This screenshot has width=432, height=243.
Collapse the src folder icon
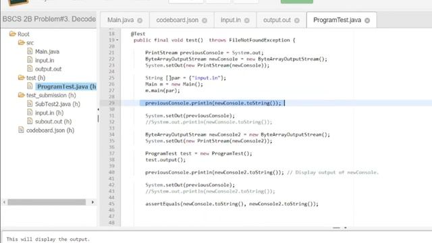tap(21, 43)
